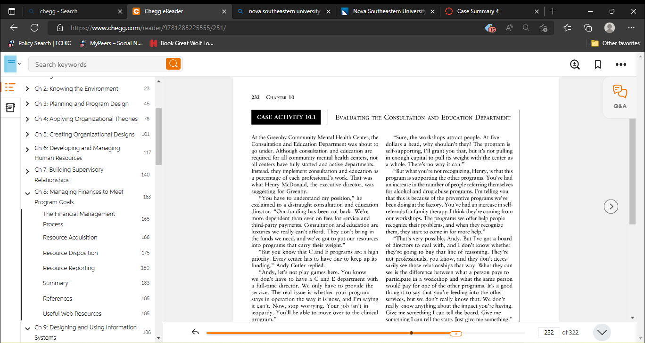Reload the page with refresh icon
The image size is (645, 343).
click(x=34, y=28)
